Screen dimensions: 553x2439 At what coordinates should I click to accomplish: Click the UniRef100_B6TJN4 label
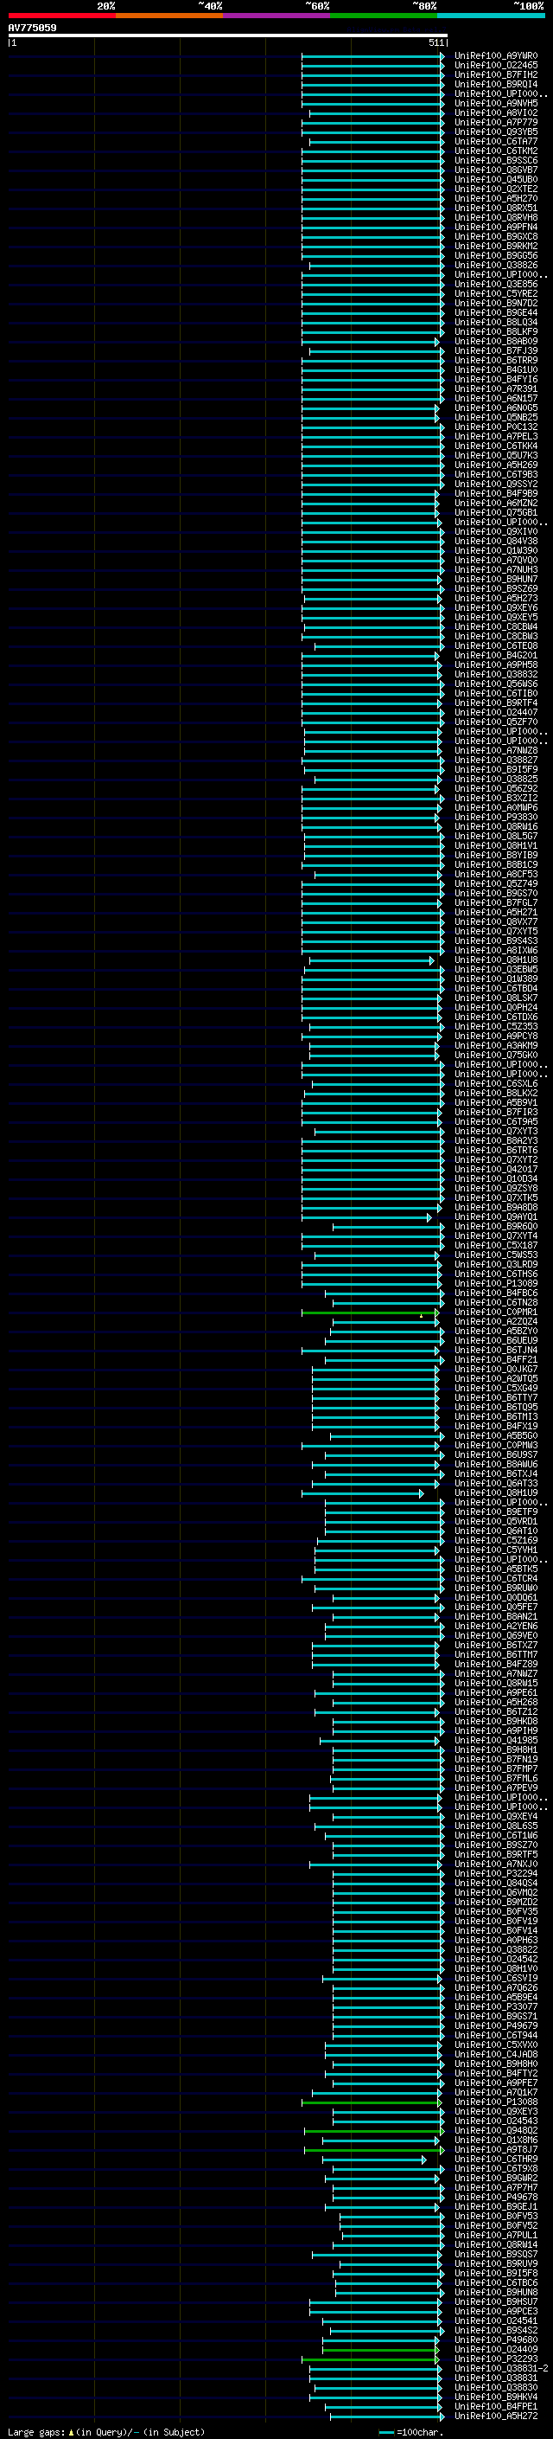click(x=495, y=1351)
